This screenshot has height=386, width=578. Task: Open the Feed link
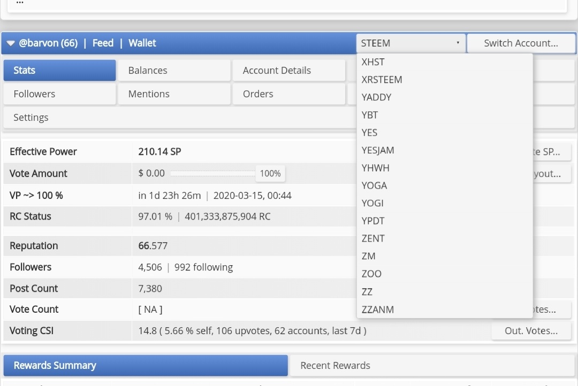(103, 43)
